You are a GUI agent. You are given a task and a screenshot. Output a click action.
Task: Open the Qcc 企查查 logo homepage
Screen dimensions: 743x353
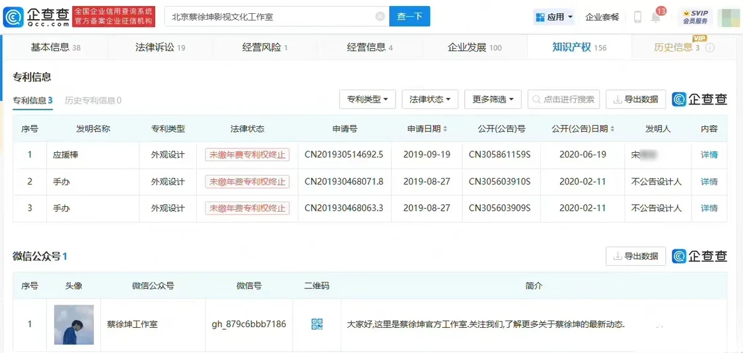click(37, 17)
